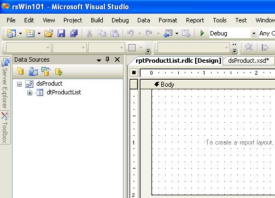This screenshot has width=275, height=198.
Task: Open the New Project dropdown arrow
Action: (x=20, y=33)
